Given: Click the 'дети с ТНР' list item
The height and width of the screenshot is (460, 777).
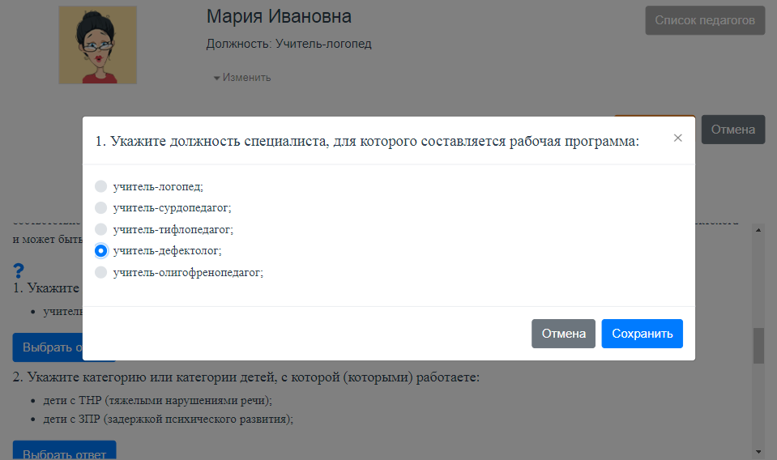Looking at the screenshot, I should tap(159, 401).
